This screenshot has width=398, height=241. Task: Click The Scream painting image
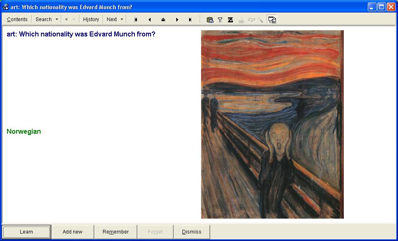[x=272, y=124]
